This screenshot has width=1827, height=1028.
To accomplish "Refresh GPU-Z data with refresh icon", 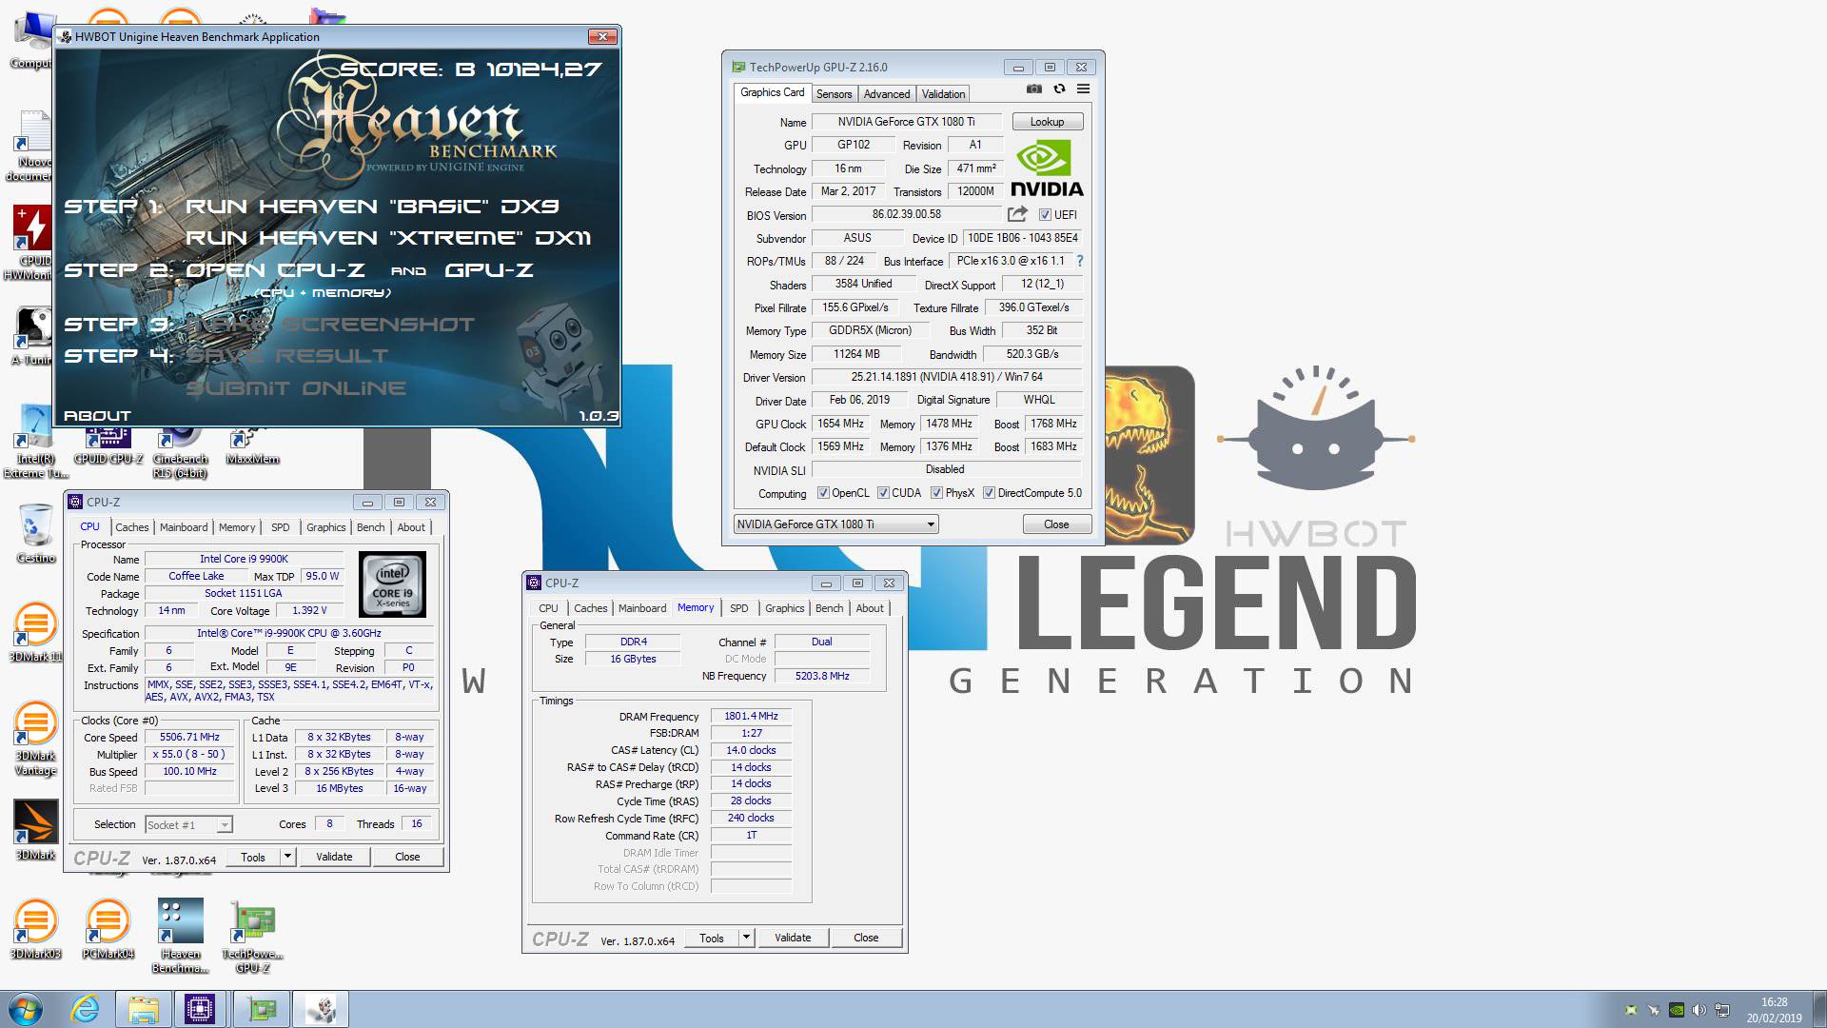I will coord(1059,89).
